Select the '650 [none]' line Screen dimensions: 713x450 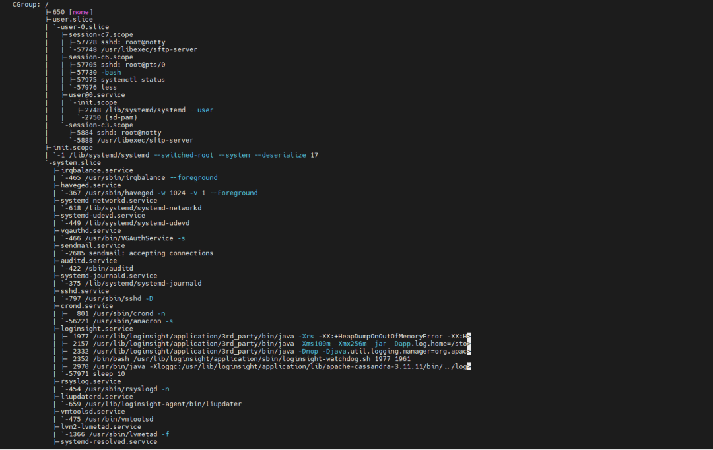73,12
